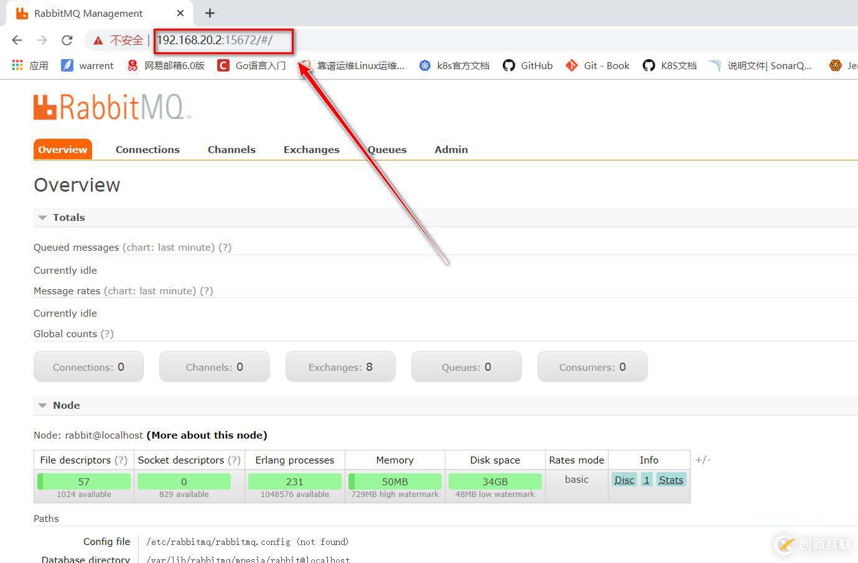Screen dimensions: 858x563
Task: Click the 'basic' rates mode value
Action: (577, 479)
